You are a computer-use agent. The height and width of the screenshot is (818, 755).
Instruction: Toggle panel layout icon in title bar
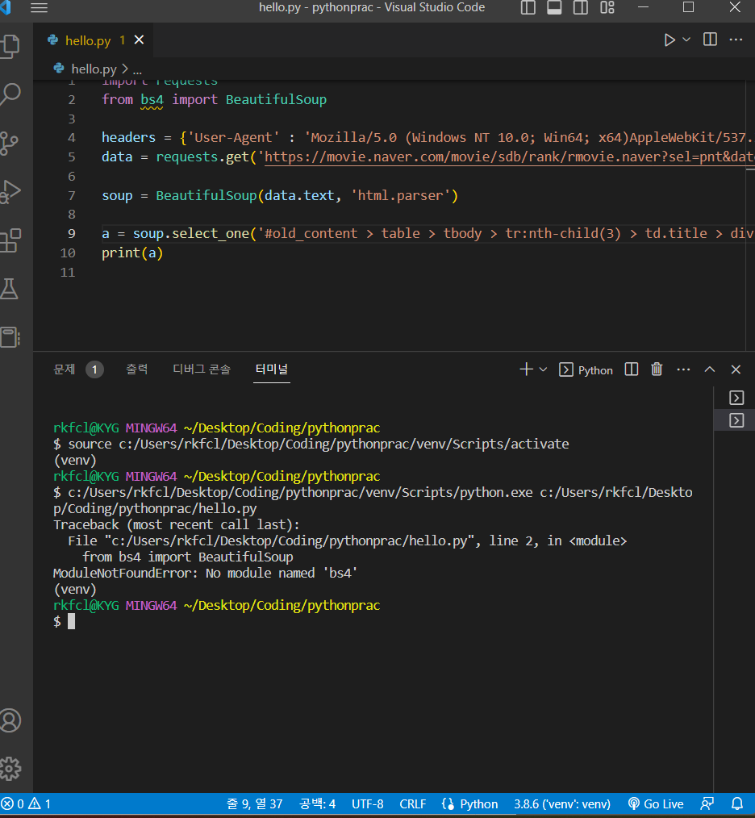pyautogui.click(x=554, y=8)
